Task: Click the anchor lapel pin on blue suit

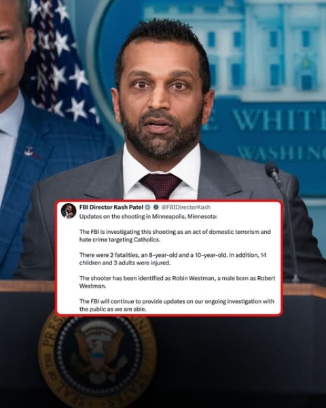Action: point(29,152)
